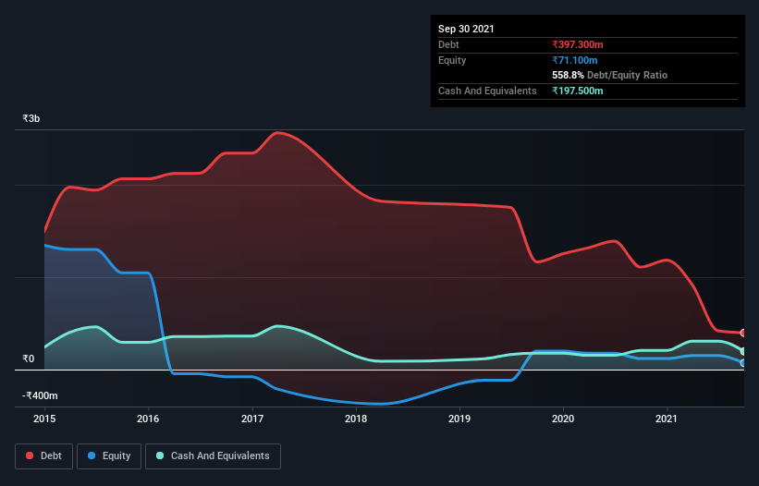Click the -₹400m y-axis label
Viewport: 759px width, 486px height.
click(40, 395)
